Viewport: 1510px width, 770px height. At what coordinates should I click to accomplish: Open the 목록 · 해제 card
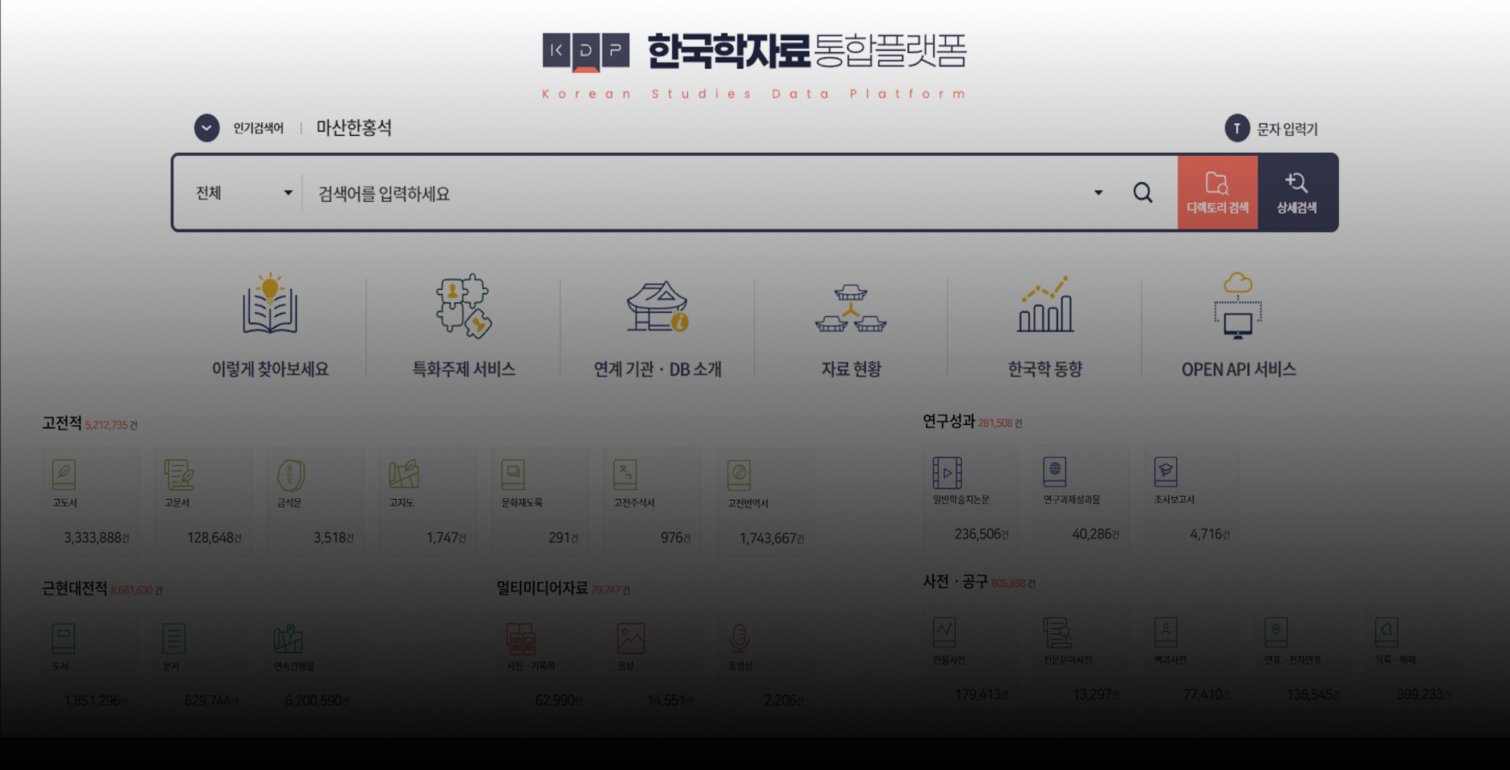[x=1412, y=659]
